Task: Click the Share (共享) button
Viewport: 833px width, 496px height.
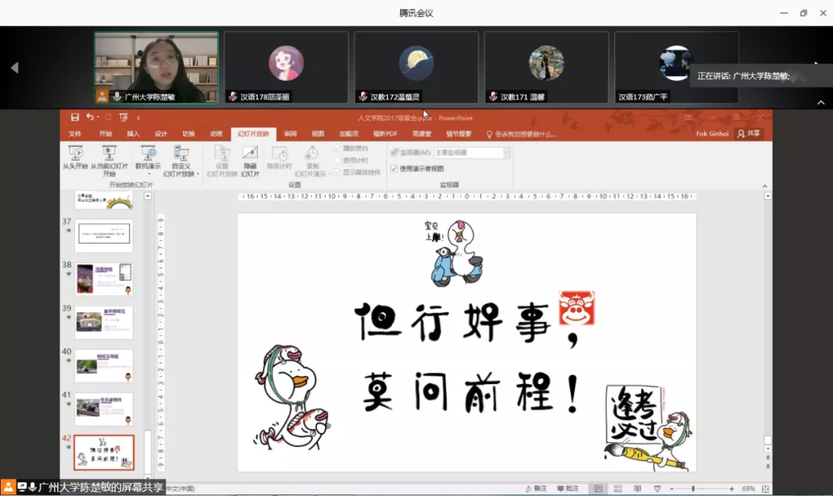Action: point(748,133)
